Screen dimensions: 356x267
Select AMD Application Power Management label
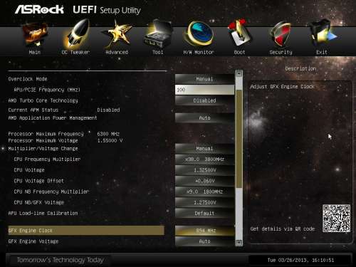(53, 117)
